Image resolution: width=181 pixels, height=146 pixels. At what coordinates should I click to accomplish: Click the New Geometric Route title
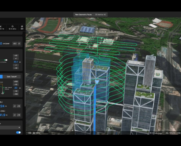pos(83,15)
